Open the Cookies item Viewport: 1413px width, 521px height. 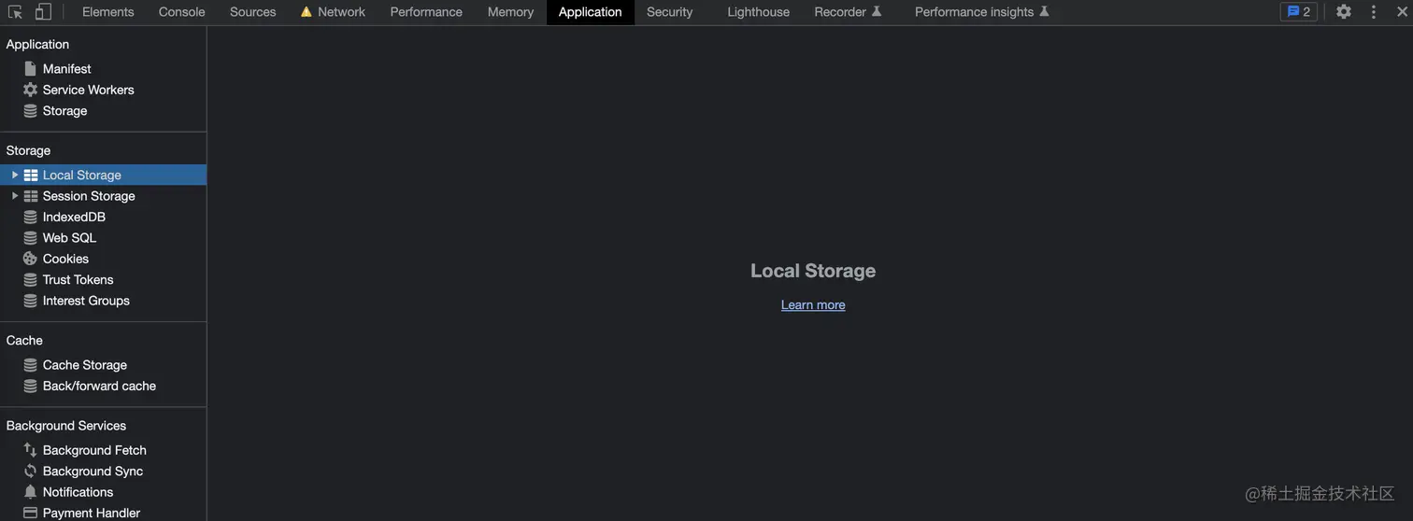[x=103, y=259]
